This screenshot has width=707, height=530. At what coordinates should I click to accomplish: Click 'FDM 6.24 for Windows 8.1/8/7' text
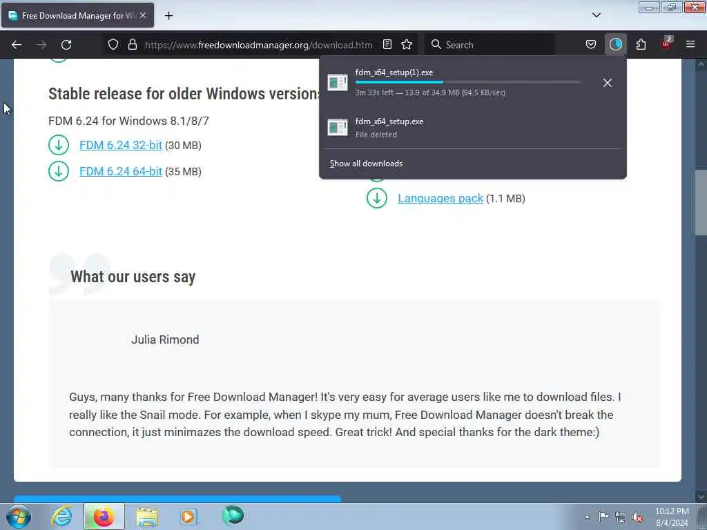click(128, 121)
